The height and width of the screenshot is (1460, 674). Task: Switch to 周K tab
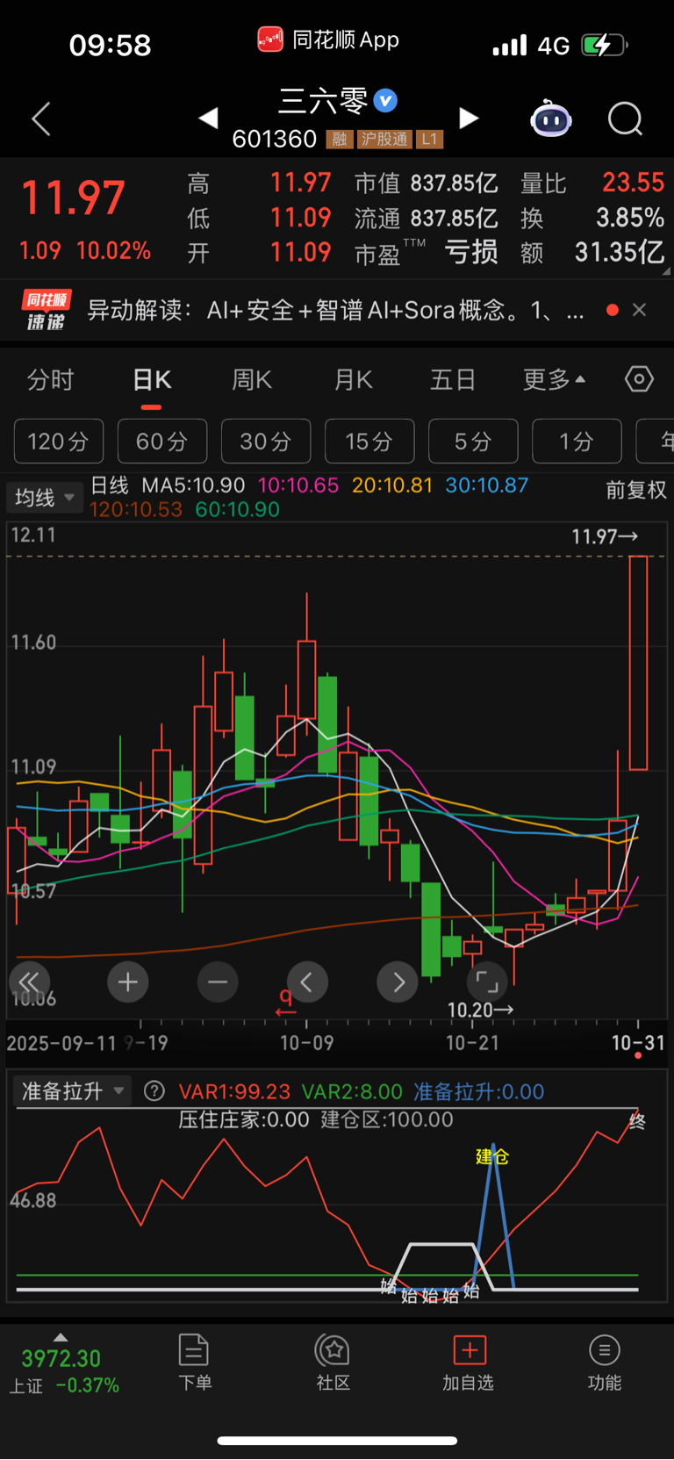click(x=252, y=380)
